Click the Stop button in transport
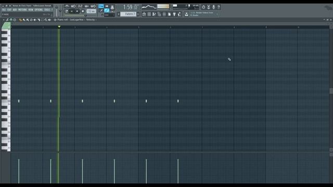 (77, 11)
